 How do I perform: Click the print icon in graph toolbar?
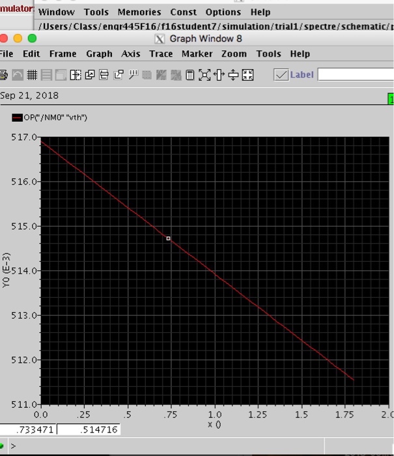(3, 75)
